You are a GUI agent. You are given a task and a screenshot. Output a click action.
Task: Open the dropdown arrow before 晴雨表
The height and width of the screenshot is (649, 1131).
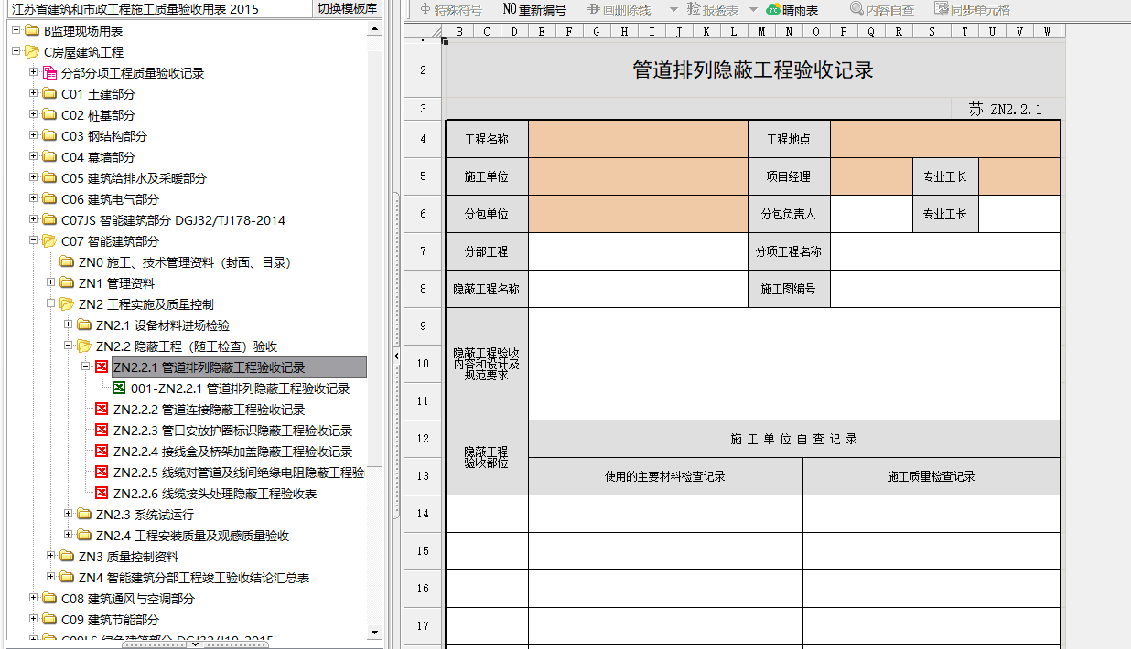point(754,10)
